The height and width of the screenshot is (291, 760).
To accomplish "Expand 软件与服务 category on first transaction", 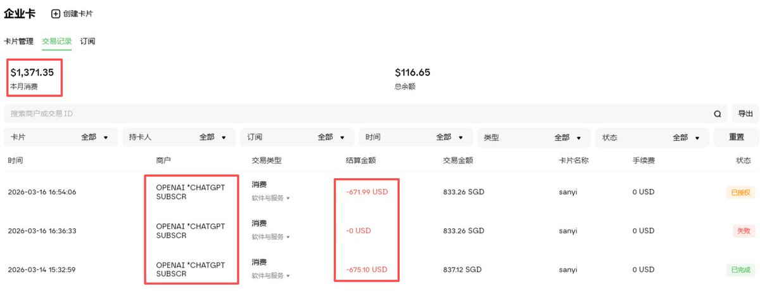I will 270,198.
